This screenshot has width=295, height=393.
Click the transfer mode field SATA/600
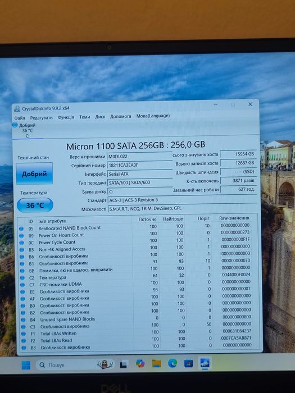point(140,182)
